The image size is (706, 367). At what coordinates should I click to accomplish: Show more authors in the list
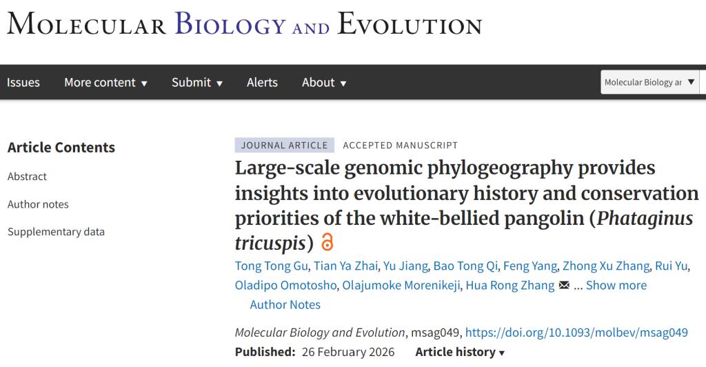[616, 286]
